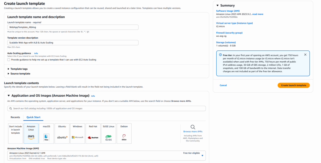Choose the macOS AMI icon
Image resolution: width=321 pixels, height=163 pixels.
[x=46, y=137]
